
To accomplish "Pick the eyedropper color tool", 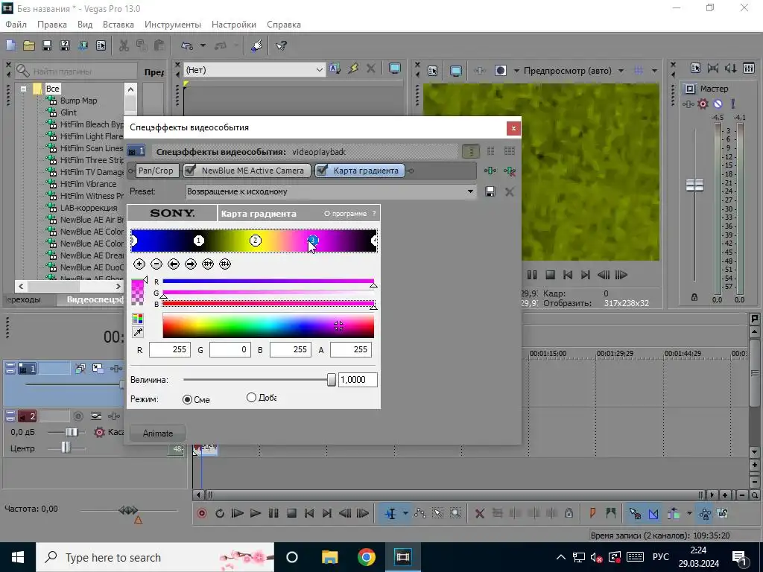I will coord(138,333).
